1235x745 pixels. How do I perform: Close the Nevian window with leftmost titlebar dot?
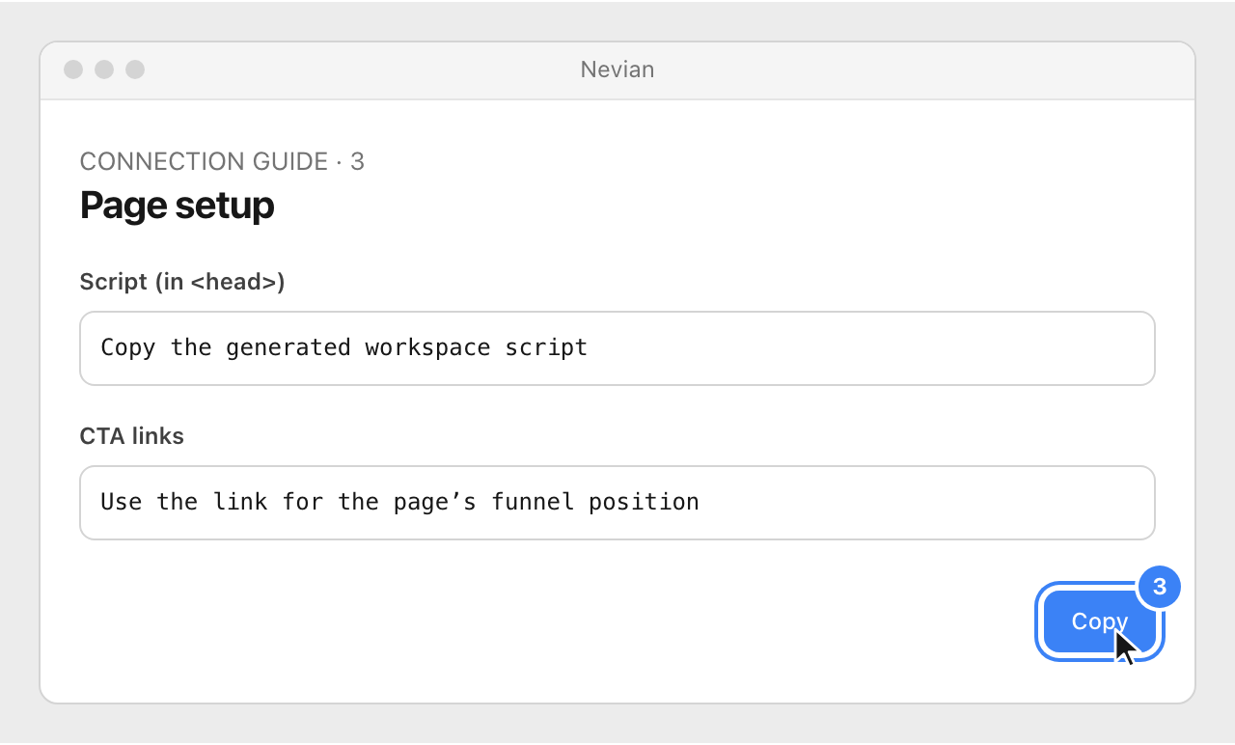pos(73,69)
